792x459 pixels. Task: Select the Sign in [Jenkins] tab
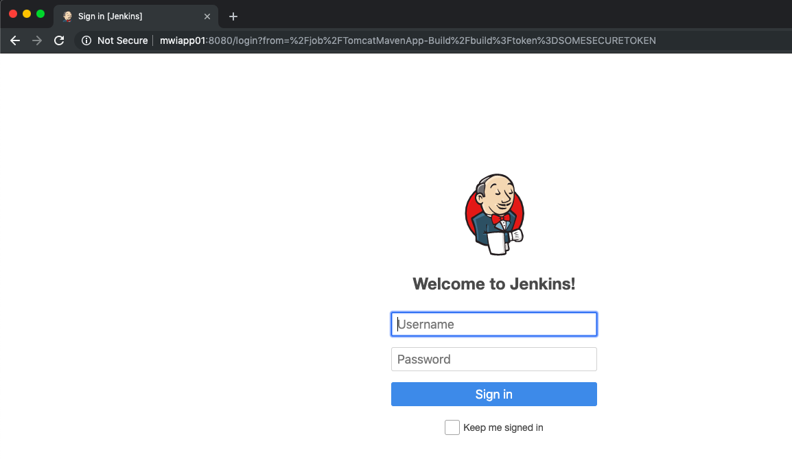click(x=135, y=16)
